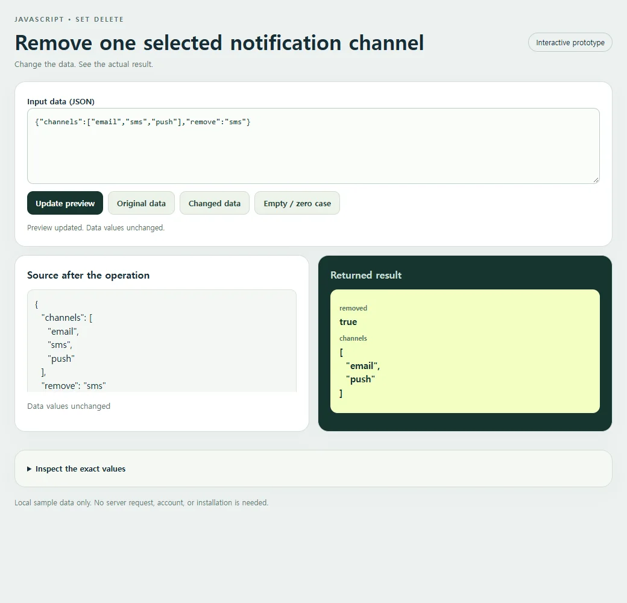Click the 'Source after the operation' heading
Image resolution: width=627 pixels, height=603 pixels.
tap(89, 275)
